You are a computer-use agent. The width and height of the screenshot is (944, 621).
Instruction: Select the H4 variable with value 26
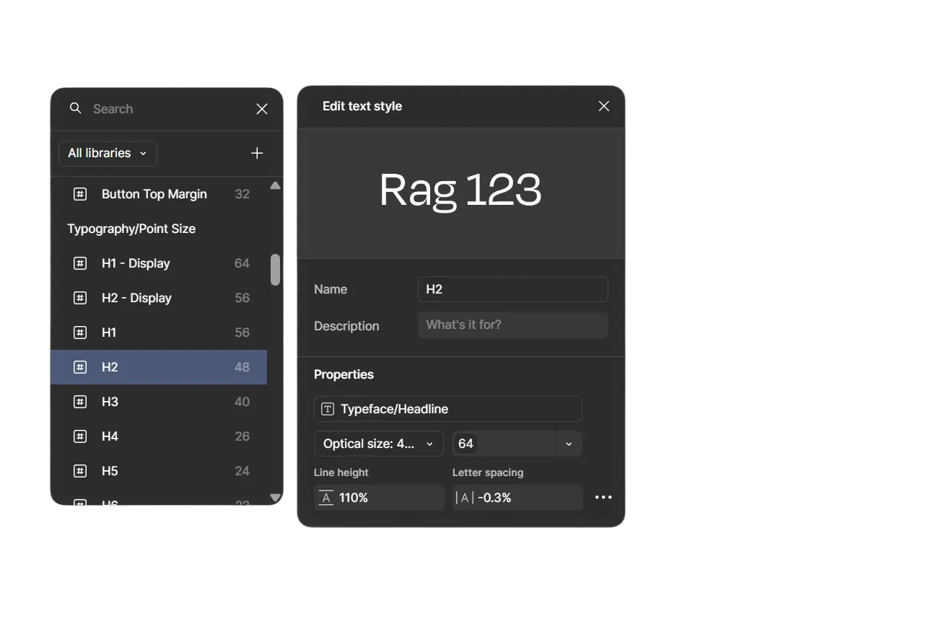pyautogui.click(x=159, y=436)
